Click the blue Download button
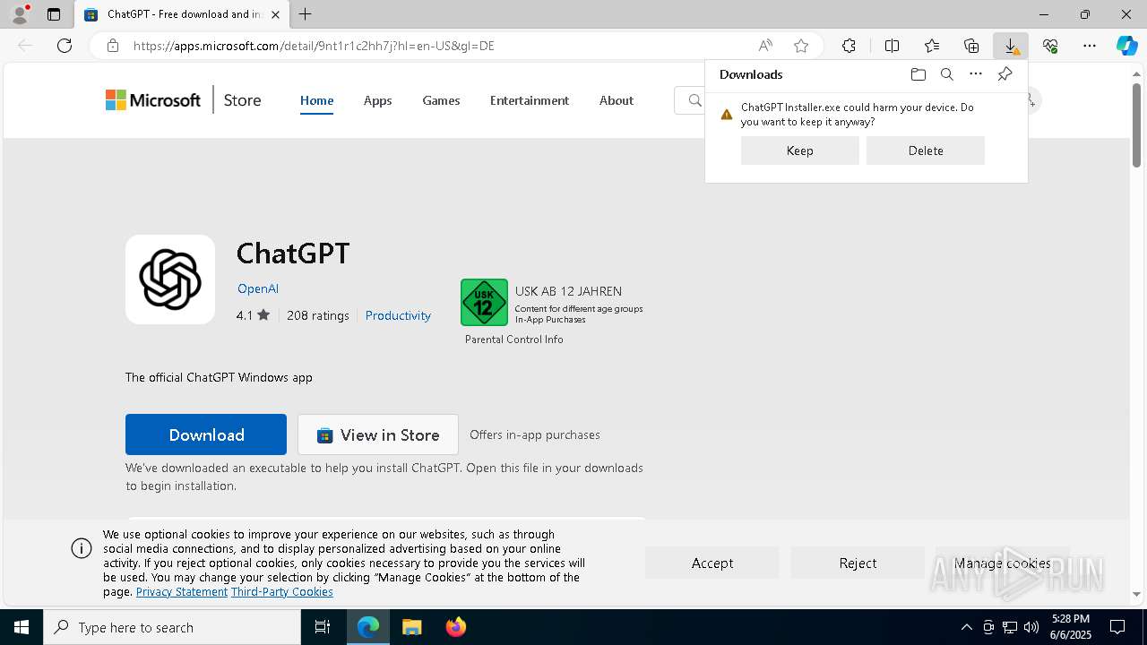The height and width of the screenshot is (645, 1147). tap(206, 434)
